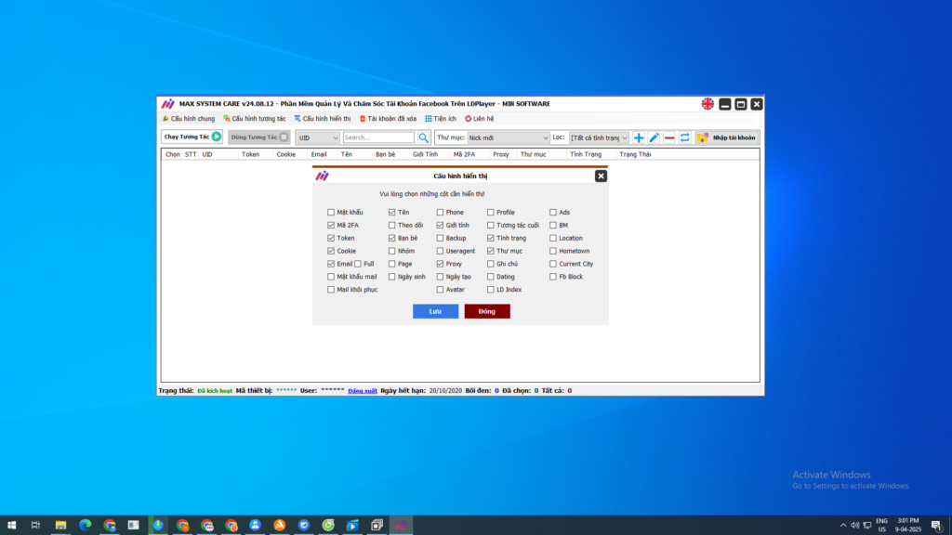Enable the Mật khẩu column checkbox

tap(331, 213)
